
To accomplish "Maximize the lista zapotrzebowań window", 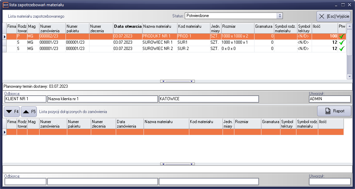I will point(343,5).
